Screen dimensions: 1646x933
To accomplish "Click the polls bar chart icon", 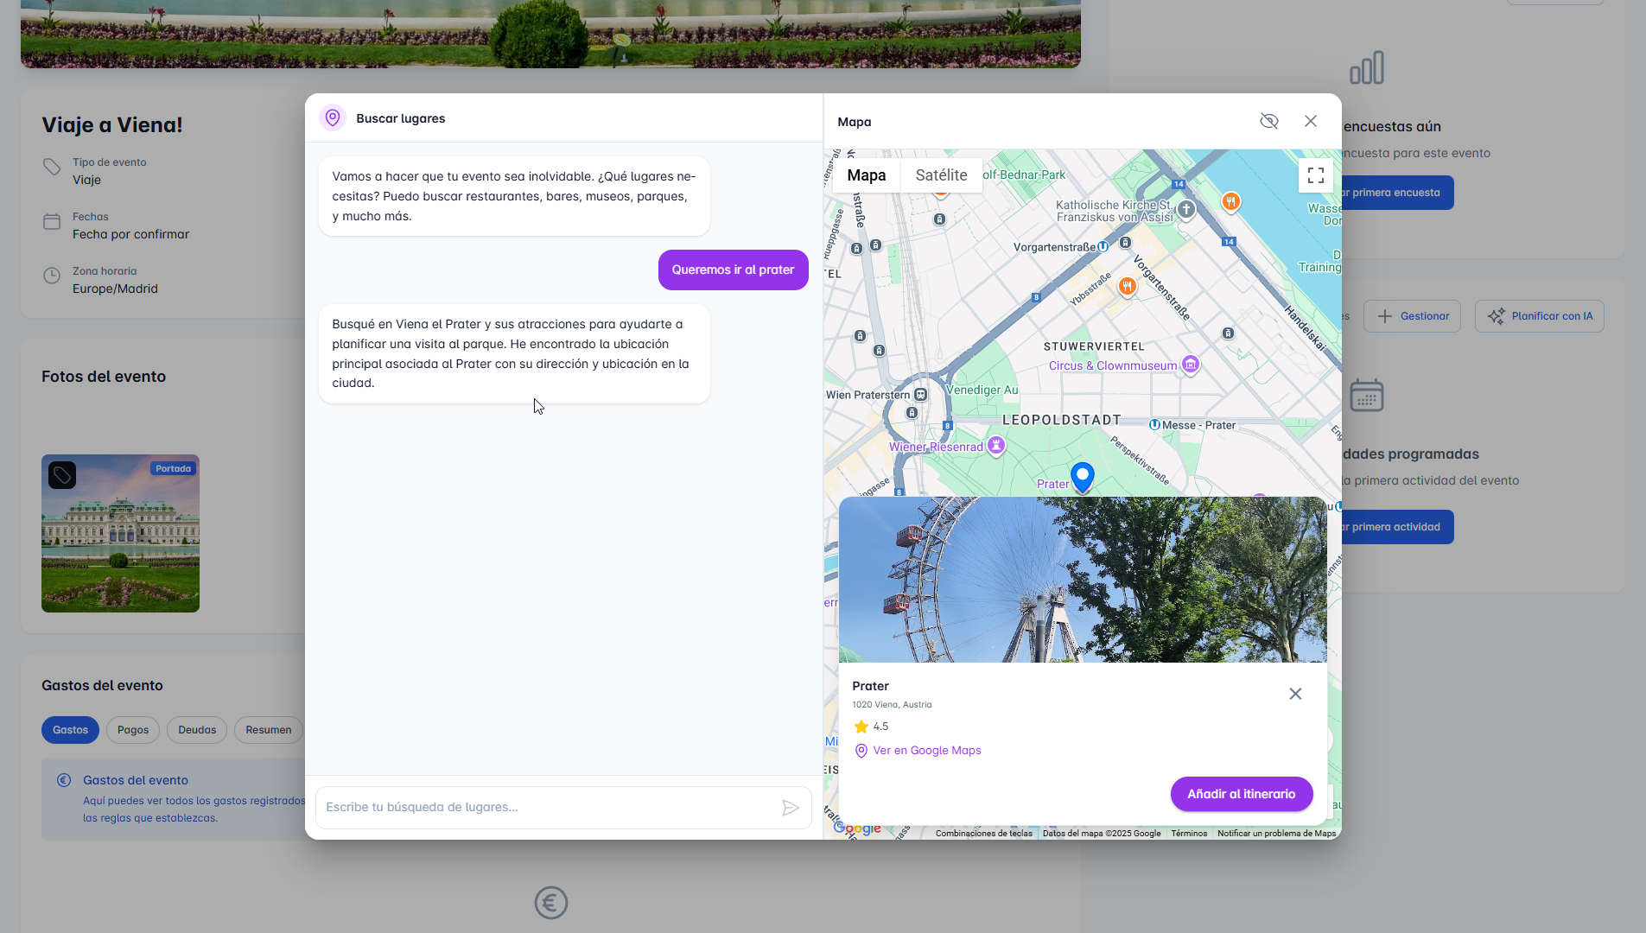I will (1367, 67).
